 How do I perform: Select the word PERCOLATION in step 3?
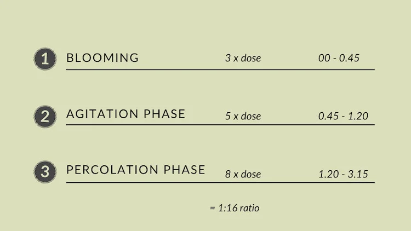pos(113,170)
